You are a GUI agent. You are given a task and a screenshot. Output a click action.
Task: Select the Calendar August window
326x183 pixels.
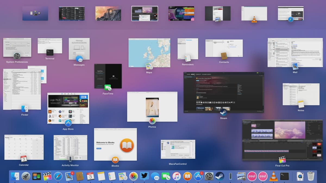pos(24,147)
